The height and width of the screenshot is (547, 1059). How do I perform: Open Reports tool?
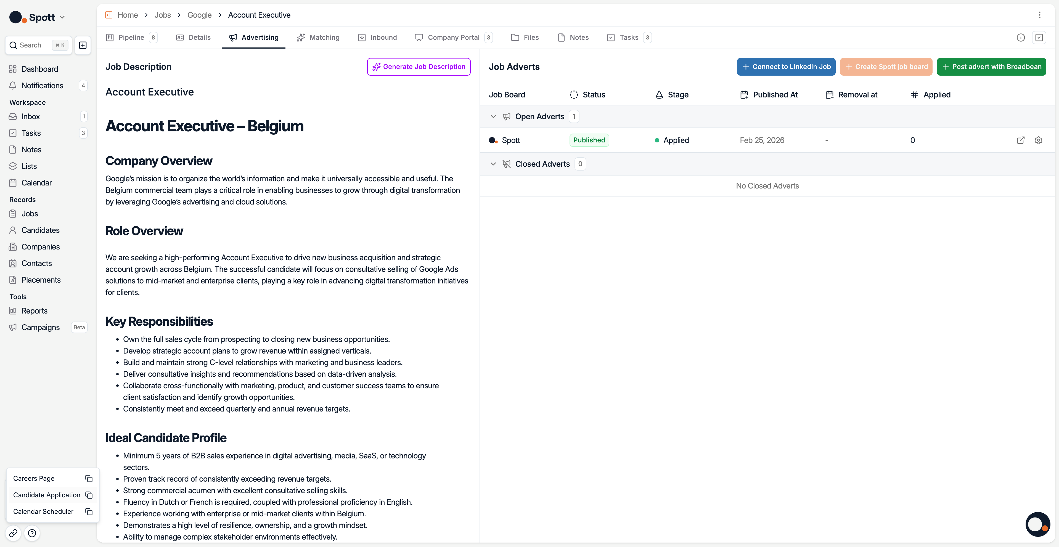(x=34, y=311)
